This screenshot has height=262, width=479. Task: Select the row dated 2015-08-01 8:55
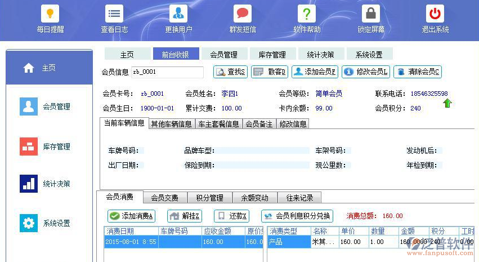tap(183, 242)
